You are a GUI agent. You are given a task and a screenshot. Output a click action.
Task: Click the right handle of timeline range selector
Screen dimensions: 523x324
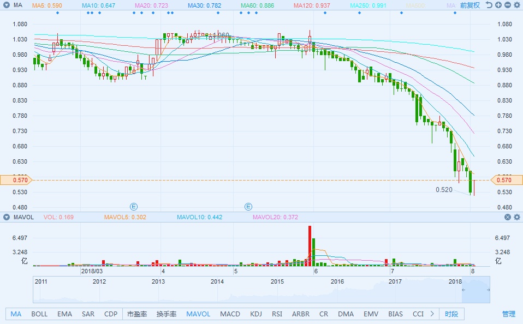click(489, 290)
